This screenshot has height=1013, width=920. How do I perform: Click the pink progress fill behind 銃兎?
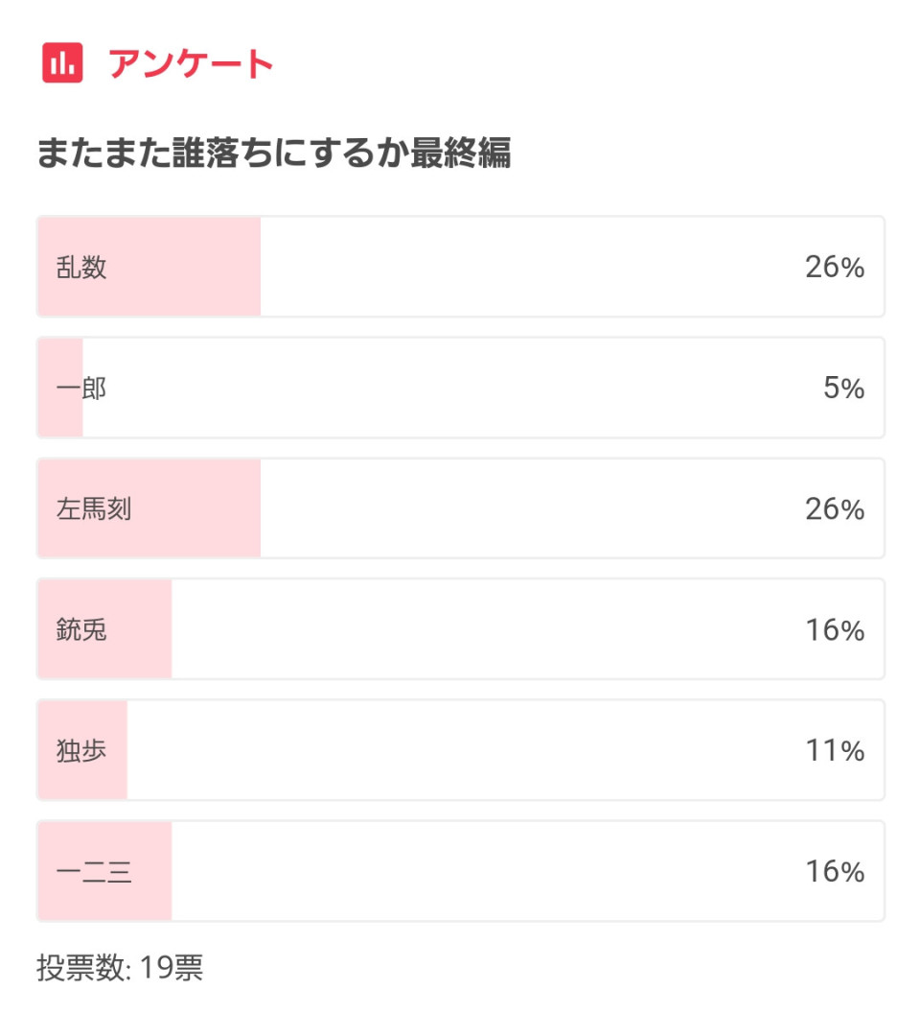[x=104, y=629]
